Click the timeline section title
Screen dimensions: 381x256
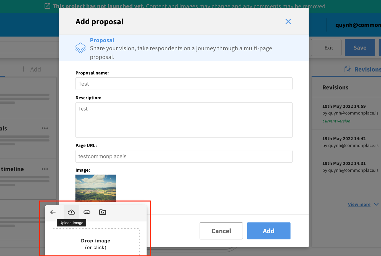12,169
